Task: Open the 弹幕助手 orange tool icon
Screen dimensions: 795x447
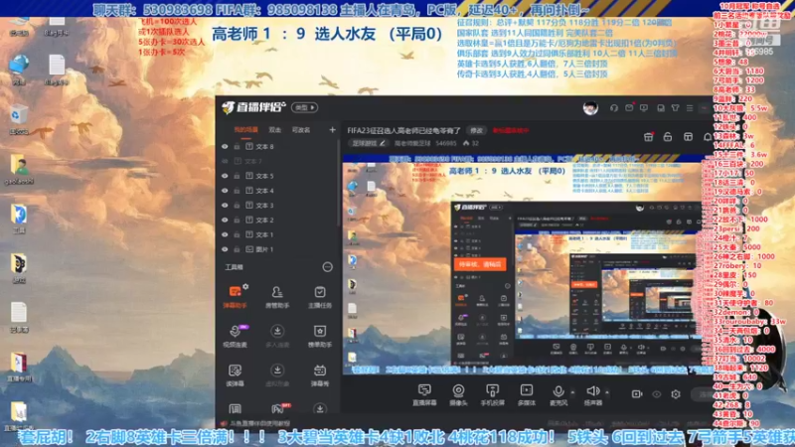Action: pyautogui.click(x=236, y=296)
